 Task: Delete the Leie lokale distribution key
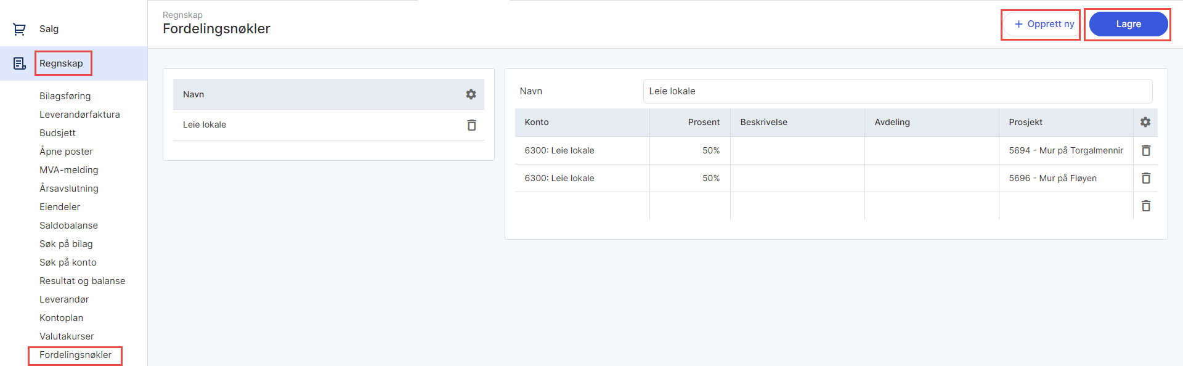[x=471, y=125]
